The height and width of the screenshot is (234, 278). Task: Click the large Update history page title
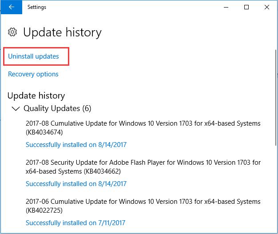(62, 32)
